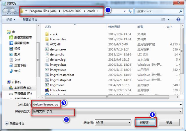Open 爱奇艺影视库 in the sidebar
The width and height of the screenshot is (186, 131).
point(21,37)
